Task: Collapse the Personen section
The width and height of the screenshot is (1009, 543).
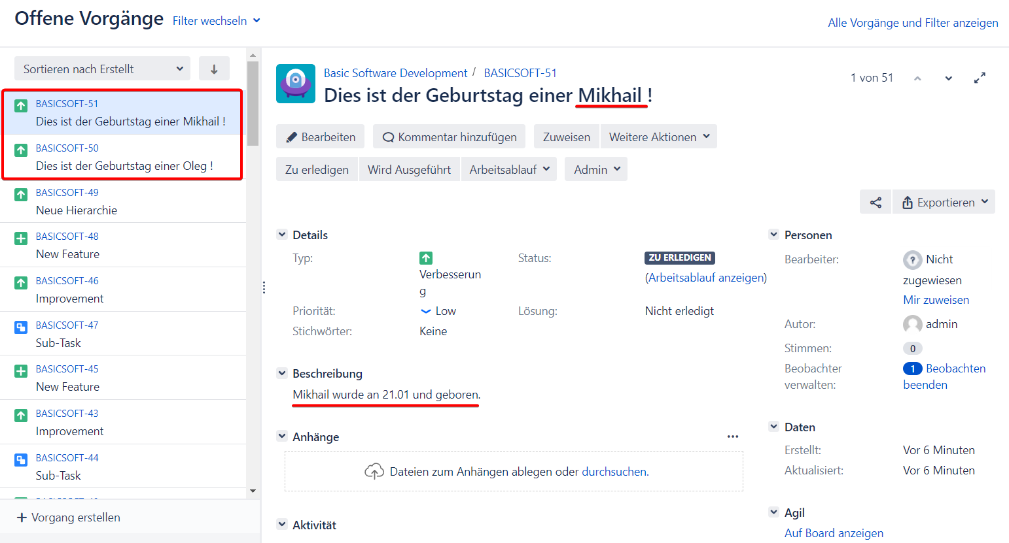Action: (x=773, y=235)
